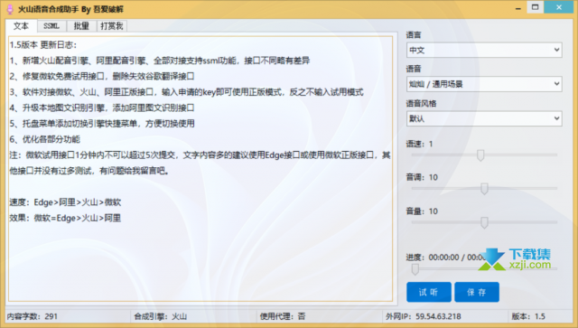Click the 音量 slider handle

pos(484,222)
